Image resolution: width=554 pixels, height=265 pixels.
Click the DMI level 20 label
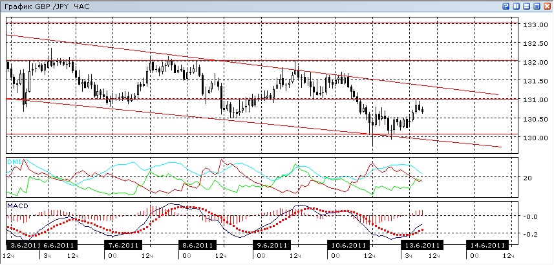coord(527,178)
